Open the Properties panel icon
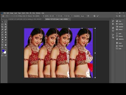This screenshot has width=126, height=95. [x=113, y=28]
